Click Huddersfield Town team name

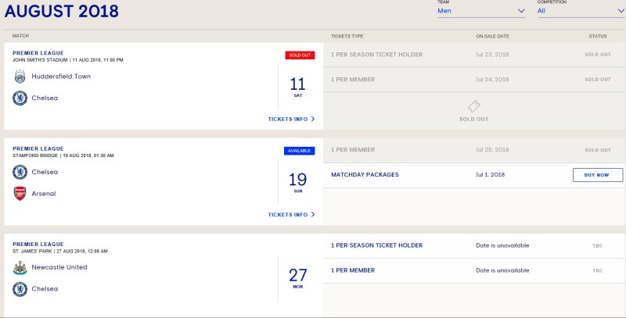point(61,77)
